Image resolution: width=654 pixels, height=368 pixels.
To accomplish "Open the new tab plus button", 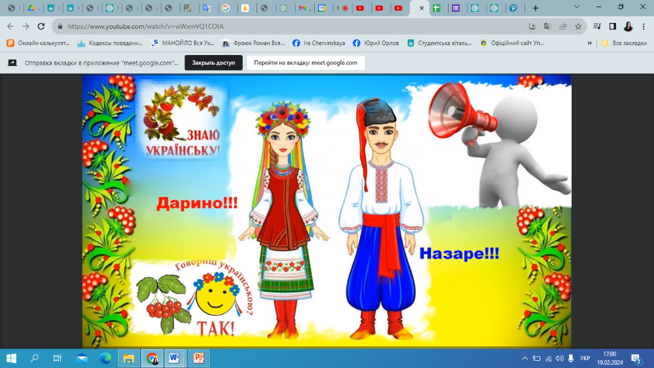I will (x=536, y=9).
